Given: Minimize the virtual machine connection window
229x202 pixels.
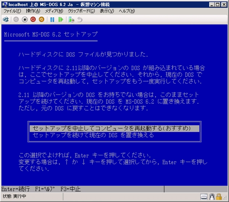Looking at the screenshot, I should (x=211, y=5).
